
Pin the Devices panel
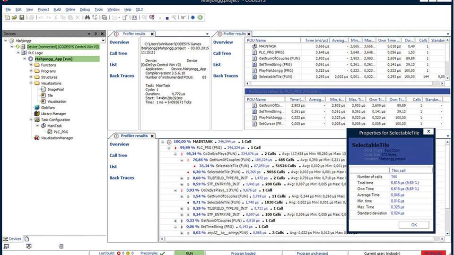coord(96,34)
